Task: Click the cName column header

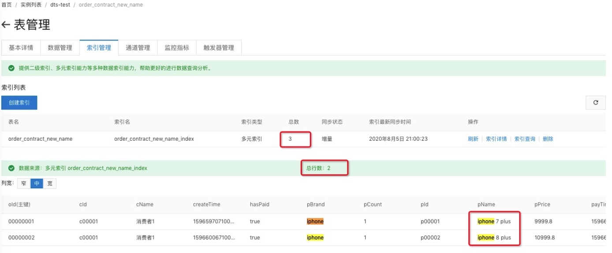Action: click(145, 205)
